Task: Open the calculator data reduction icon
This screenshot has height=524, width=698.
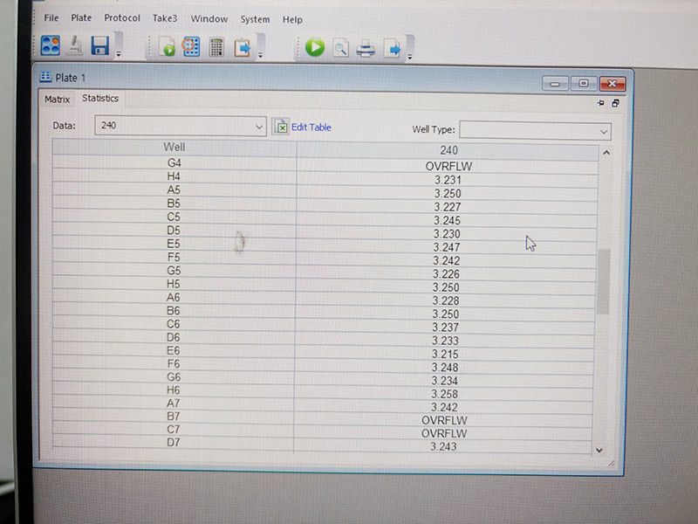Action: click(x=216, y=47)
